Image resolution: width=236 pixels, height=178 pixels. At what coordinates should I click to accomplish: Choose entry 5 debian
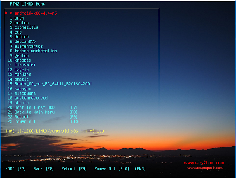click(x=19, y=37)
